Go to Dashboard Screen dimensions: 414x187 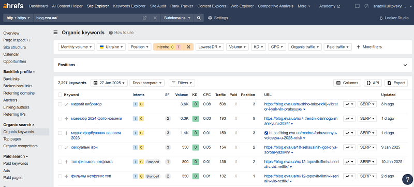coord(38,6)
